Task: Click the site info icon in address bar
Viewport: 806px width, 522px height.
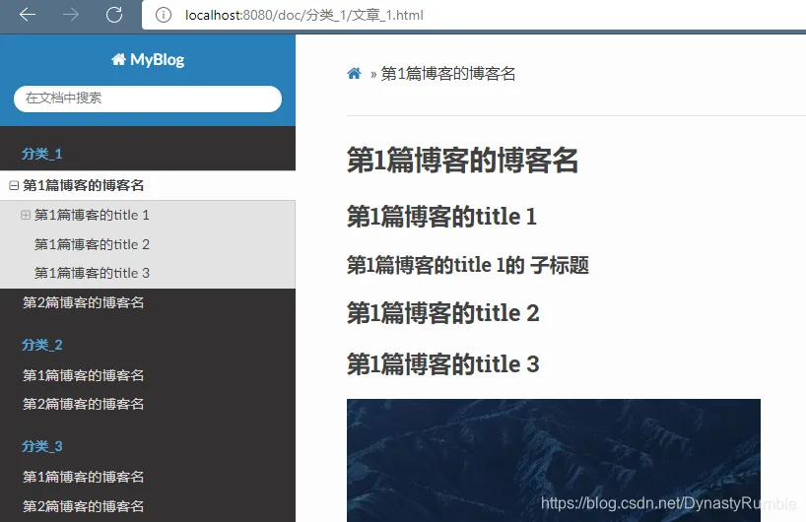Action: (x=164, y=15)
